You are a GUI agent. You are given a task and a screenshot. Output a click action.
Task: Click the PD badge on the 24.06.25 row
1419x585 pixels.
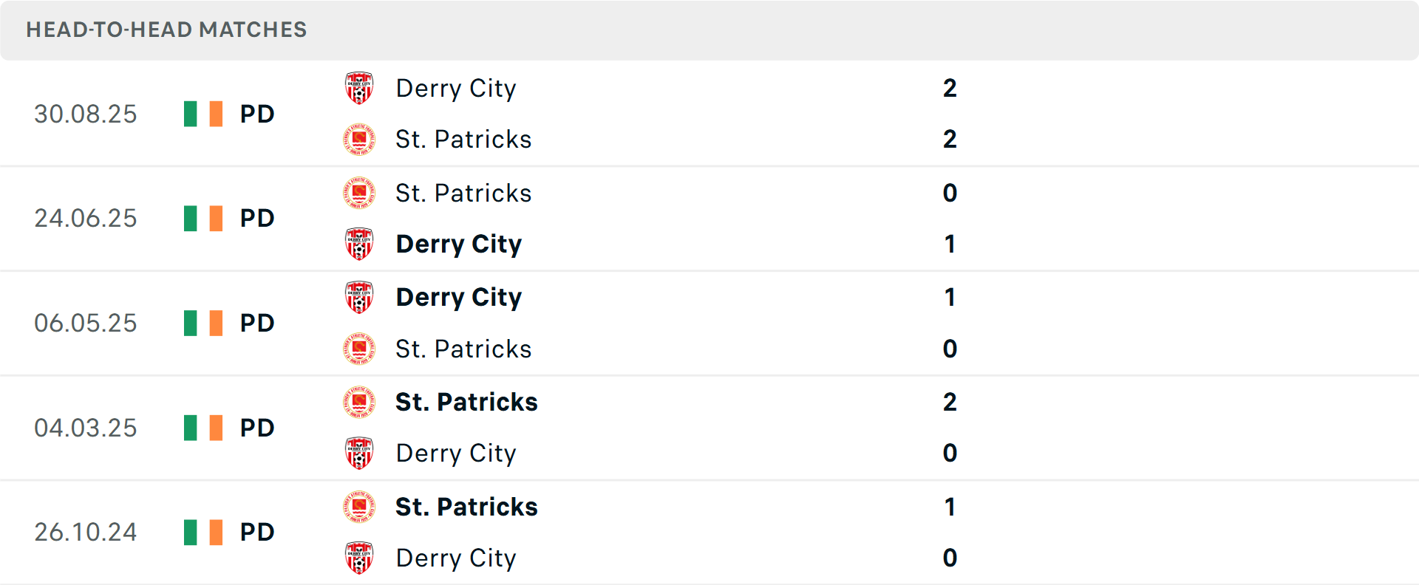(256, 218)
